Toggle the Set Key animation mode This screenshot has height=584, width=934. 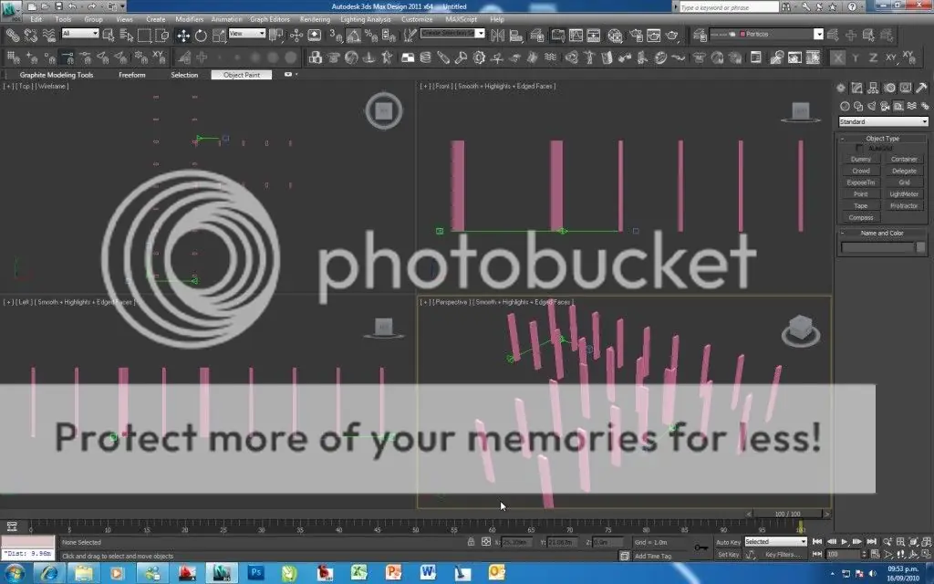pyautogui.click(x=728, y=555)
